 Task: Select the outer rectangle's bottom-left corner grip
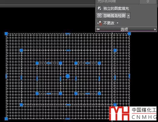coord(6,119)
